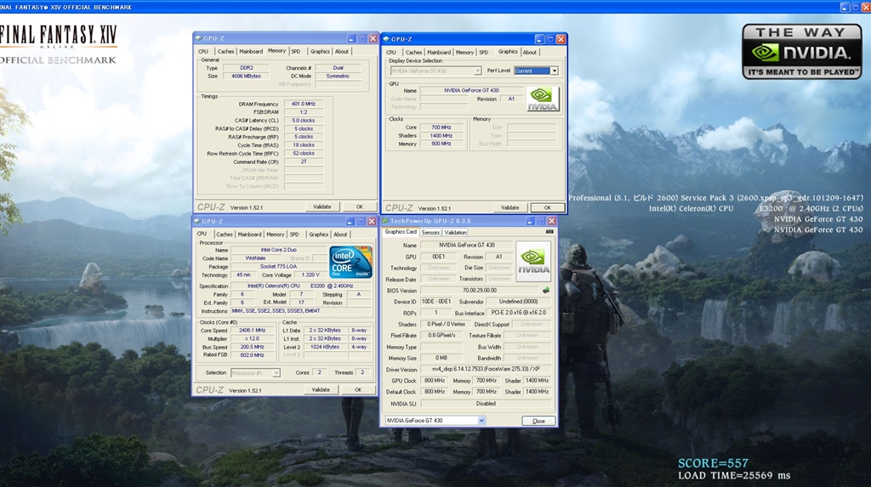The width and height of the screenshot is (871, 487).
Task: Click OK in CPU-Z Memory window
Action: (360, 207)
